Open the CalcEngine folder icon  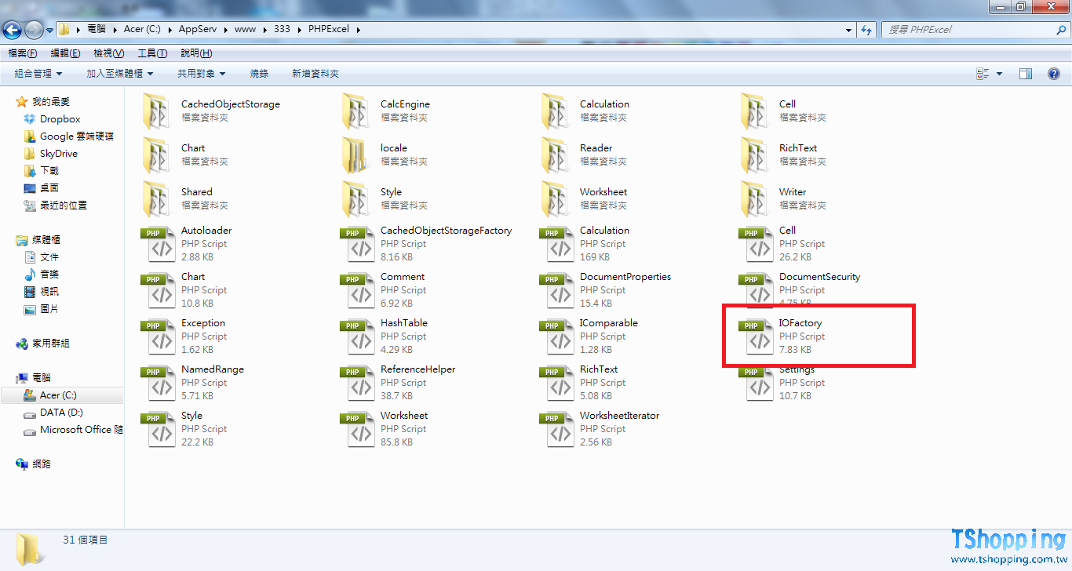pos(356,111)
